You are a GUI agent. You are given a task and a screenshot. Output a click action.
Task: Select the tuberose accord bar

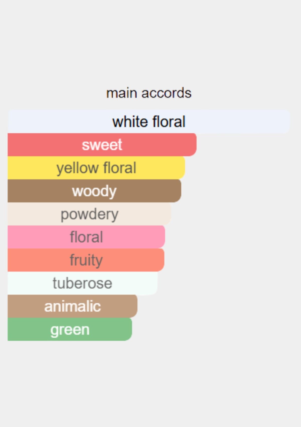83,283
